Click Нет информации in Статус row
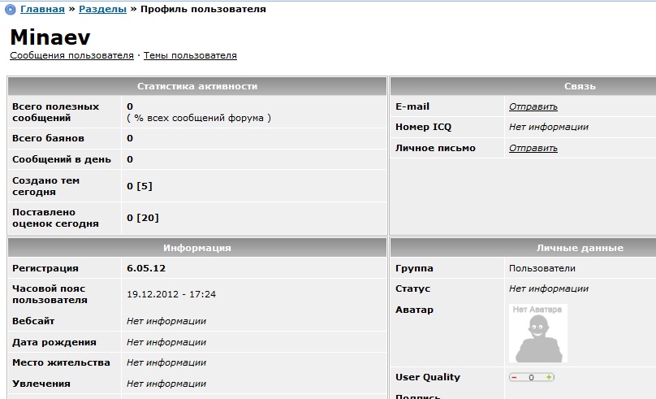The image size is (656, 399). pos(549,288)
